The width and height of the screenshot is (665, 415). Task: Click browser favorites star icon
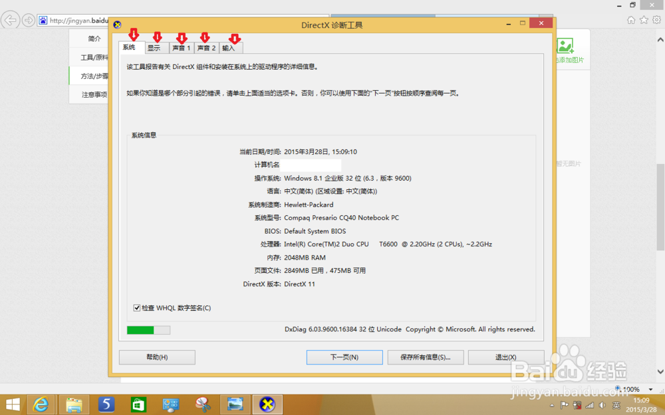(644, 20)
